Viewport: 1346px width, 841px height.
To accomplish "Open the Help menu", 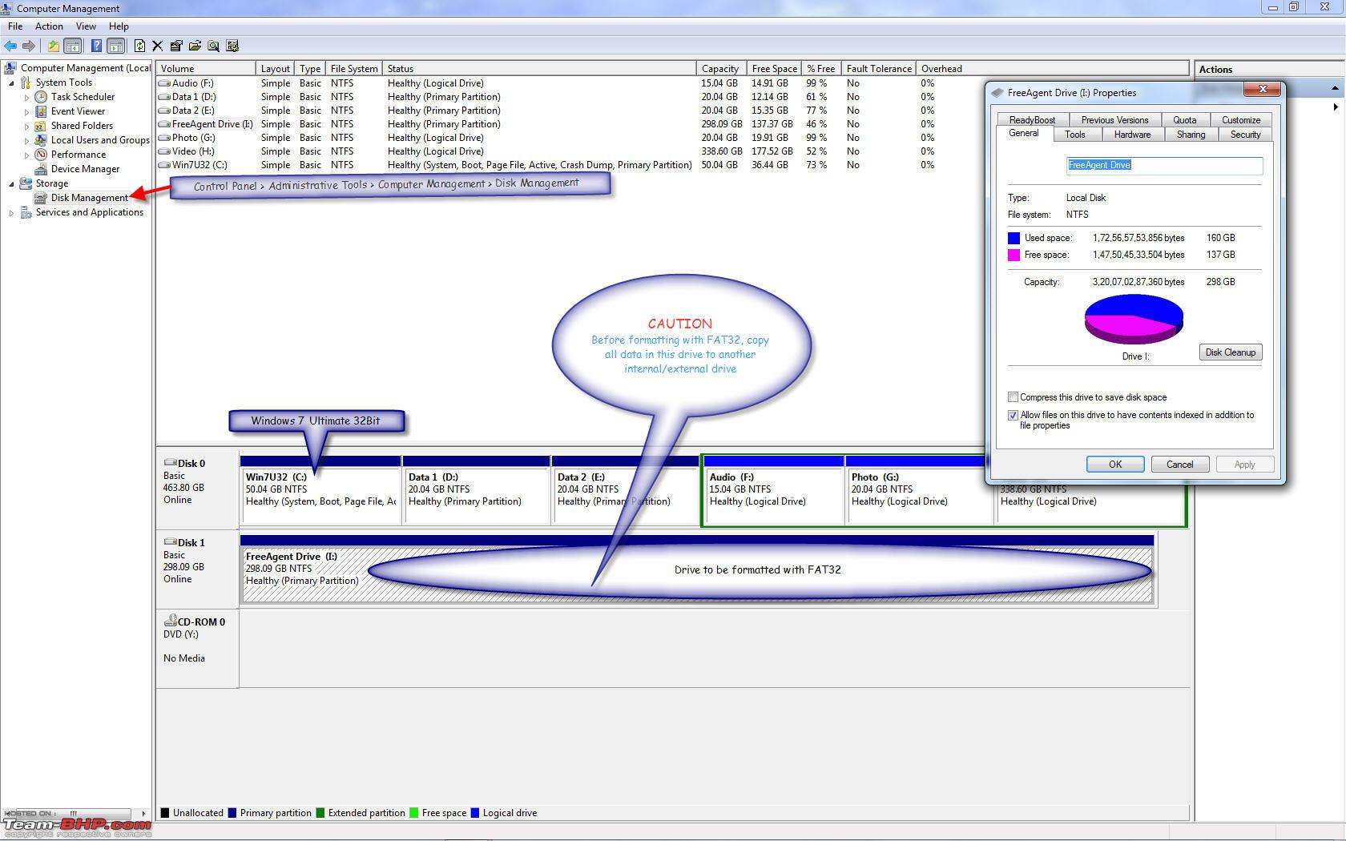I will (x=119, y=26).
